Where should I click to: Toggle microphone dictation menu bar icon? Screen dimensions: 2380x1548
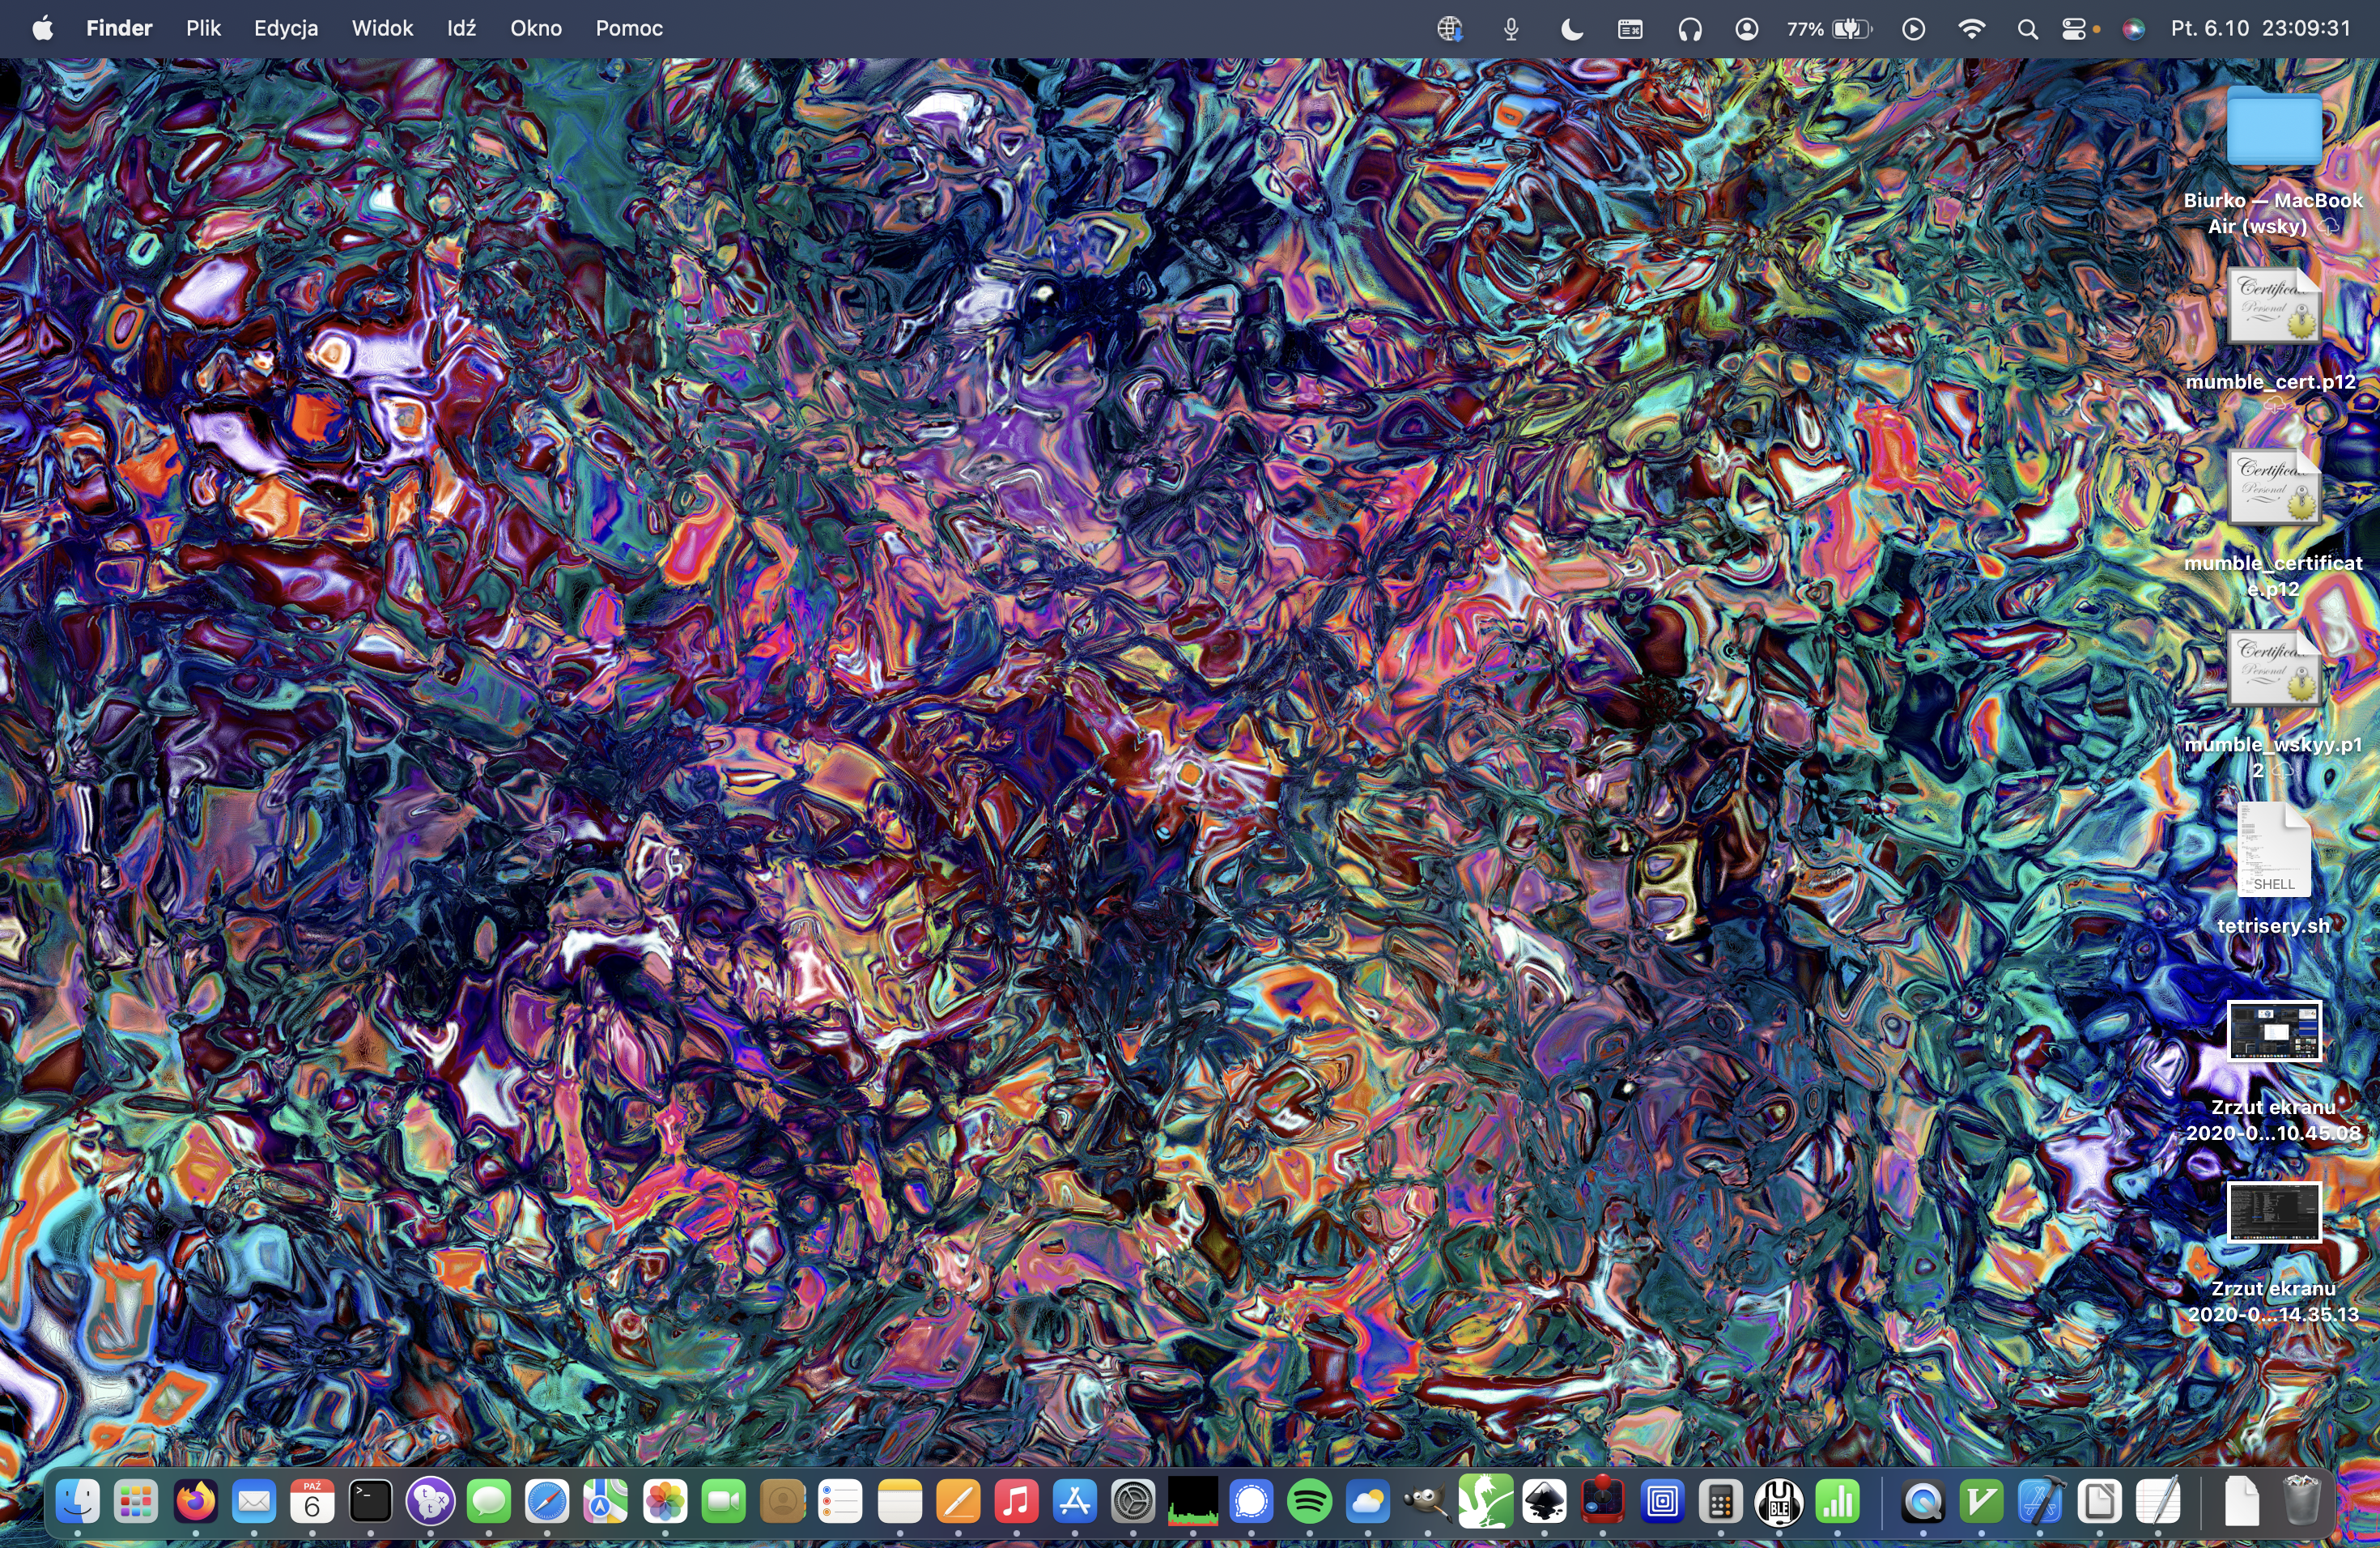click(x=1511, y=29)
